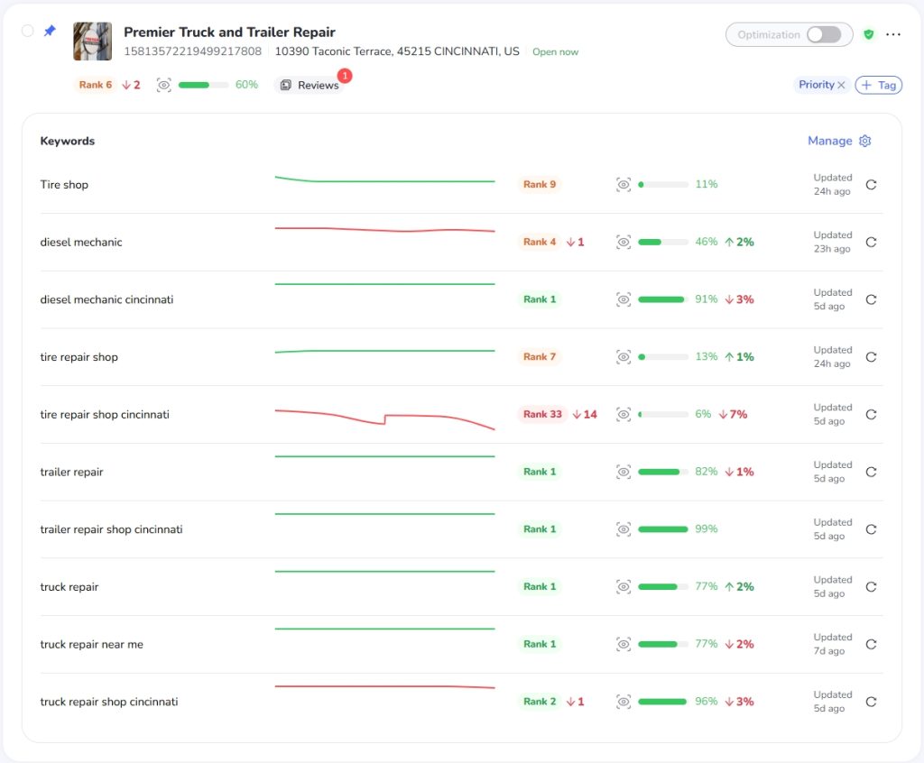The height and width of the screenshot is (763, 924).
Task: Refresh diesel mechanic cincinnati keyword
Action: pyautogui.click(x=871, y=299)
